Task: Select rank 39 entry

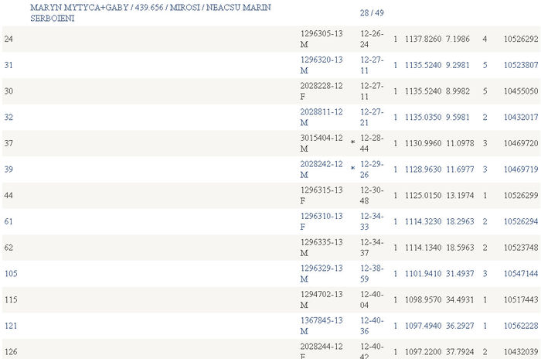Action: pyautogui.click(x=9, y=169)
